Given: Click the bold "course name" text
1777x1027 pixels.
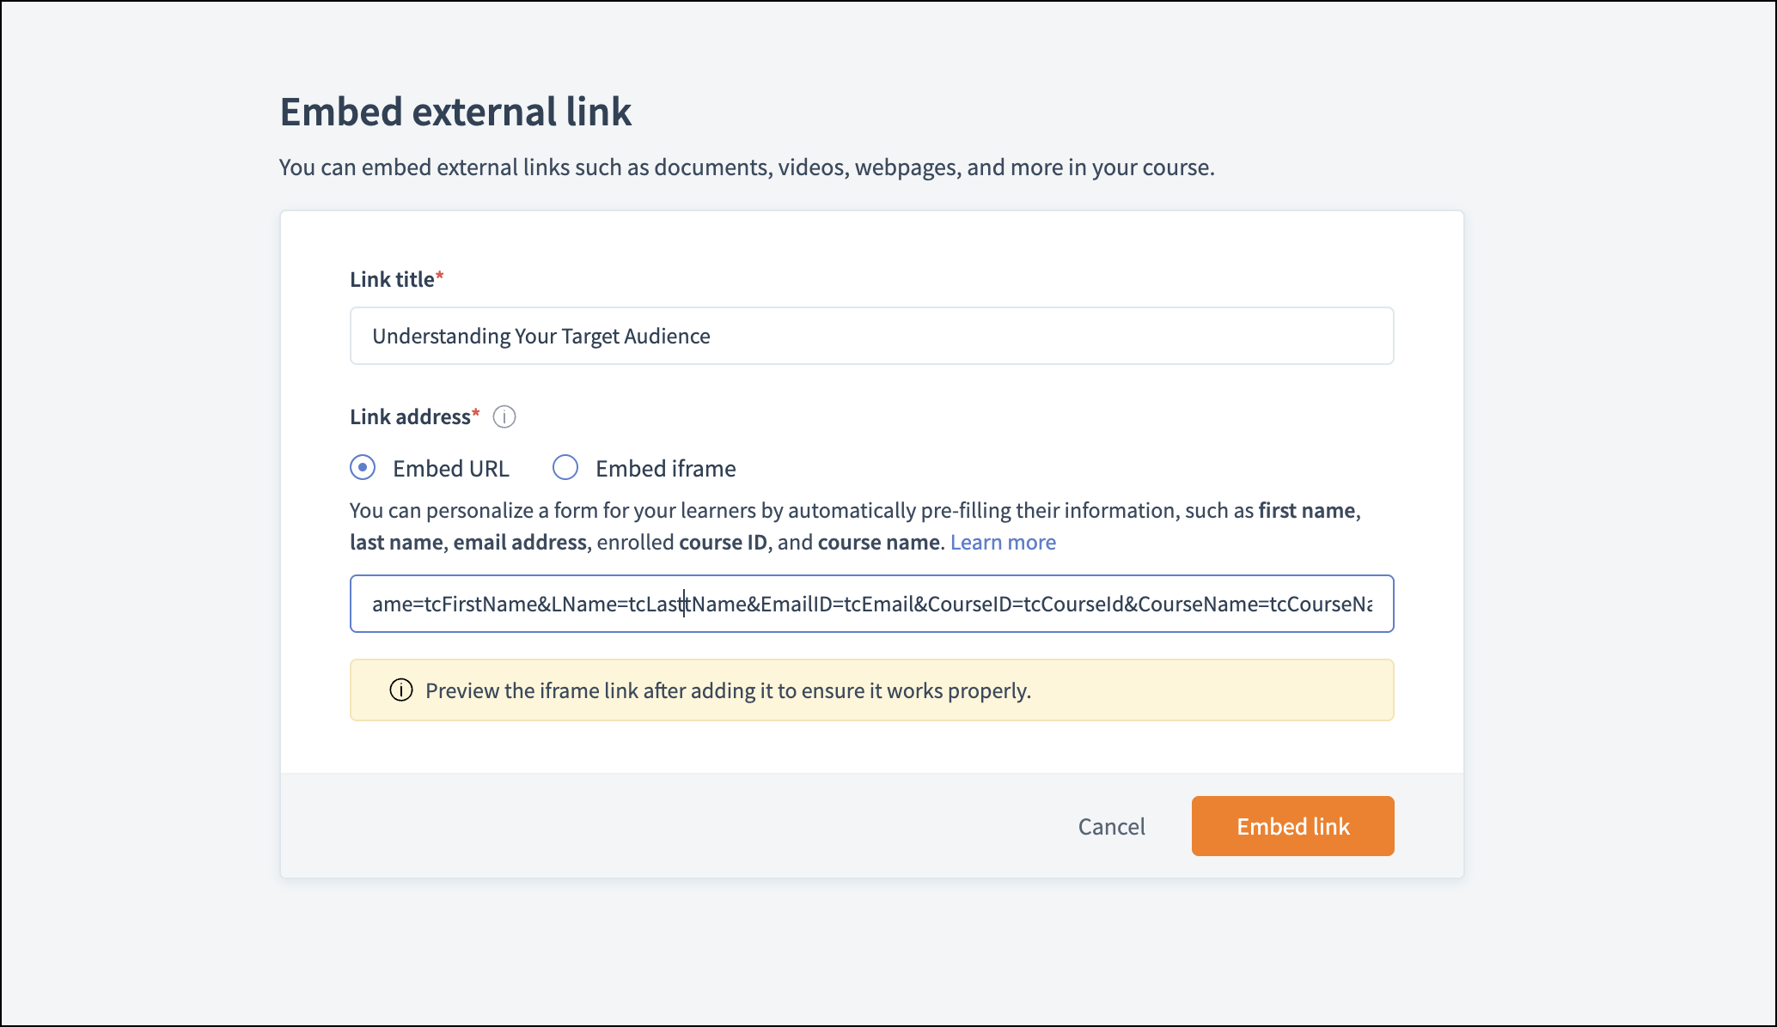Looking at the screenshot, I should pyautogui.click(x=878, y=543).
